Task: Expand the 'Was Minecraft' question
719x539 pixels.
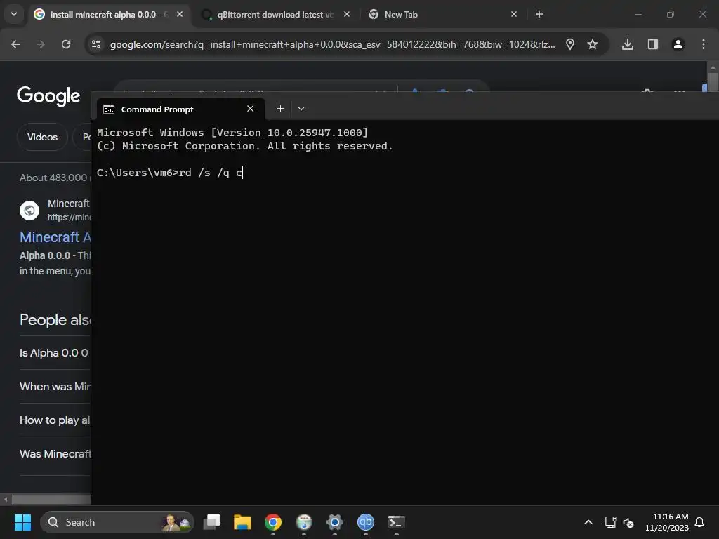Action: 55,454
